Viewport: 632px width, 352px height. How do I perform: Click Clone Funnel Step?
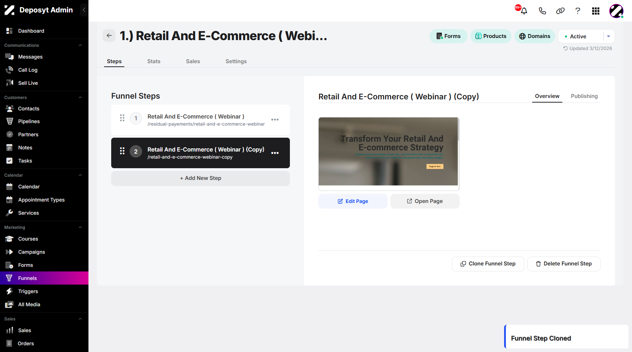[x=488, y=264]
